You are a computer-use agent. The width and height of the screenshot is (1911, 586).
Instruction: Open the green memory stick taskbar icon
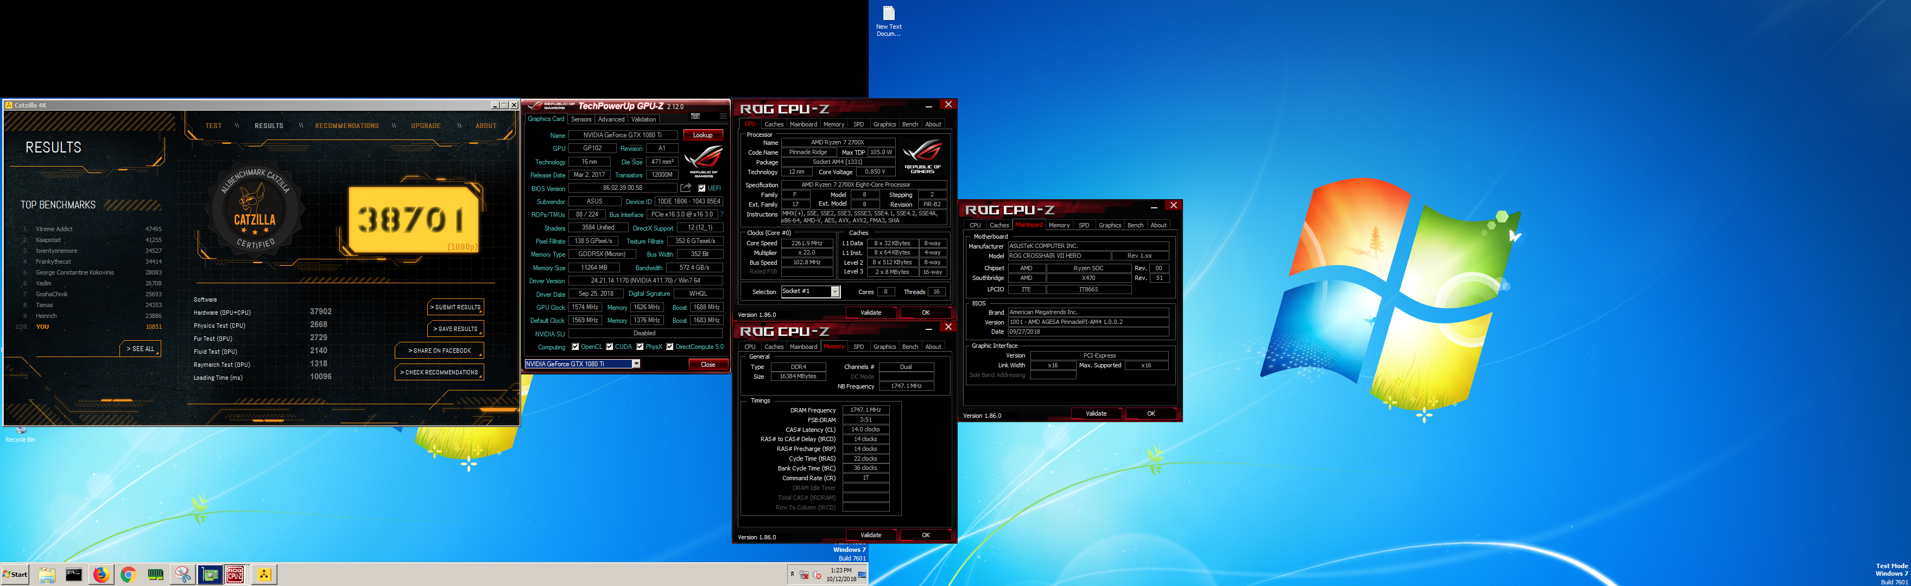(x=156, y=574)
